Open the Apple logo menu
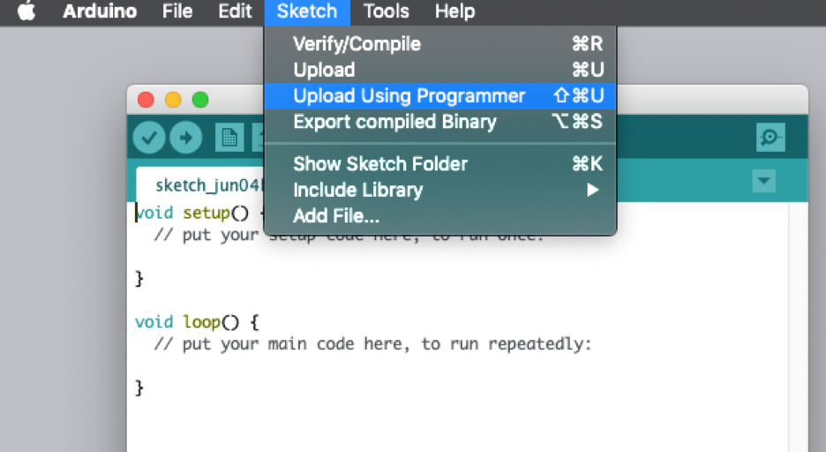This screenshot has height=452, width=826. click(26, 12)
